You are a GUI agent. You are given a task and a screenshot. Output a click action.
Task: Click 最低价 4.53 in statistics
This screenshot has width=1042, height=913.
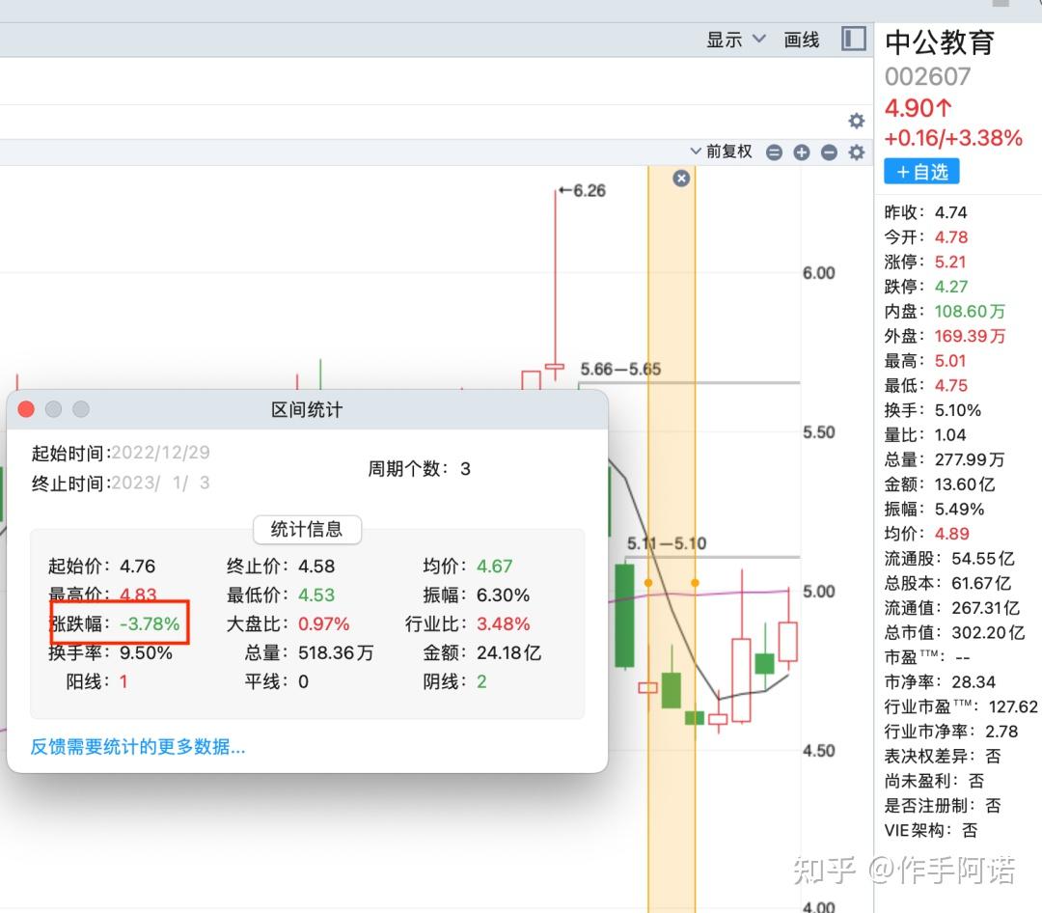point(316,595)
